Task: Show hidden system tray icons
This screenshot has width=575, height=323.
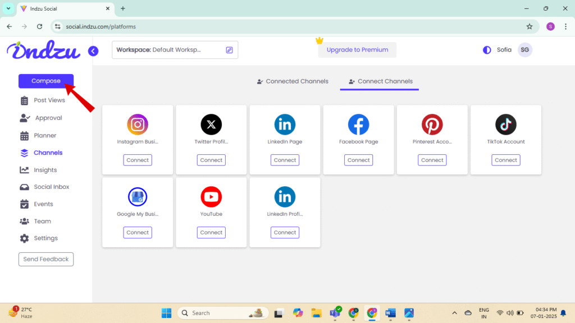Action: pos(454,313)
